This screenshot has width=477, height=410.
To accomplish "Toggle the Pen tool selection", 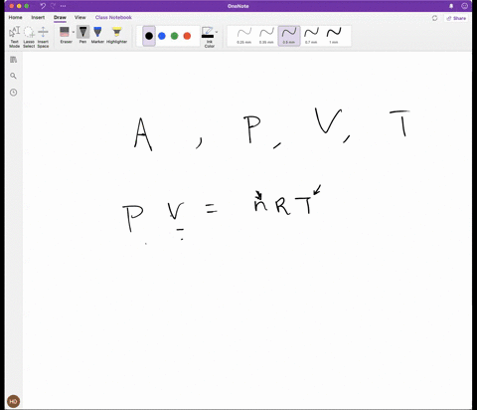I will [82, 35].
